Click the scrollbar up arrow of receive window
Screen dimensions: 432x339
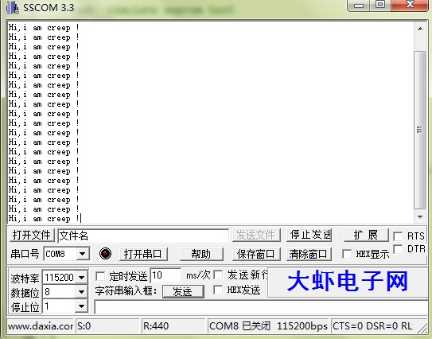[x=420, y=29]
